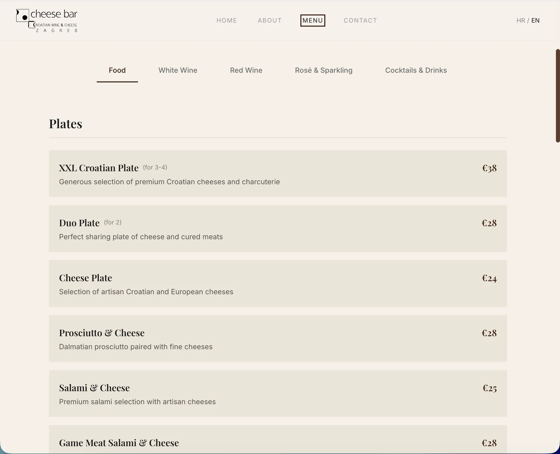560x454 pixels.
Task: Click the Plates section heading
Action: click(x=65, y=124)
